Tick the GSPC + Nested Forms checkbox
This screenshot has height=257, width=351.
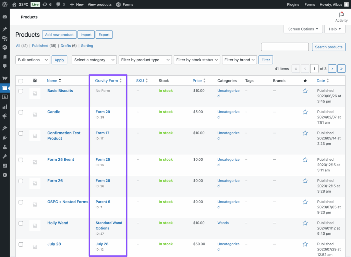tap(21, 202)
